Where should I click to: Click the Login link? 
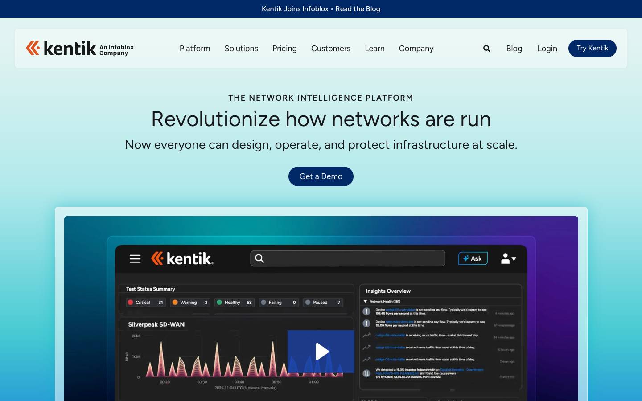pos(547,49)
